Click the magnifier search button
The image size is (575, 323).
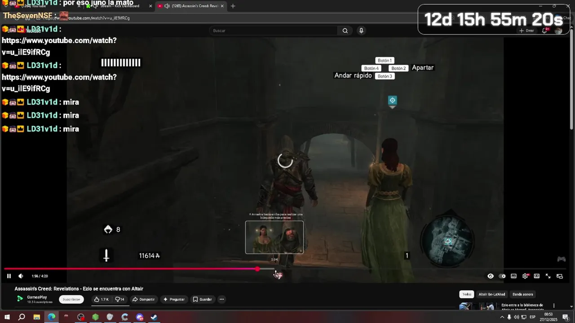click(345, 31)
